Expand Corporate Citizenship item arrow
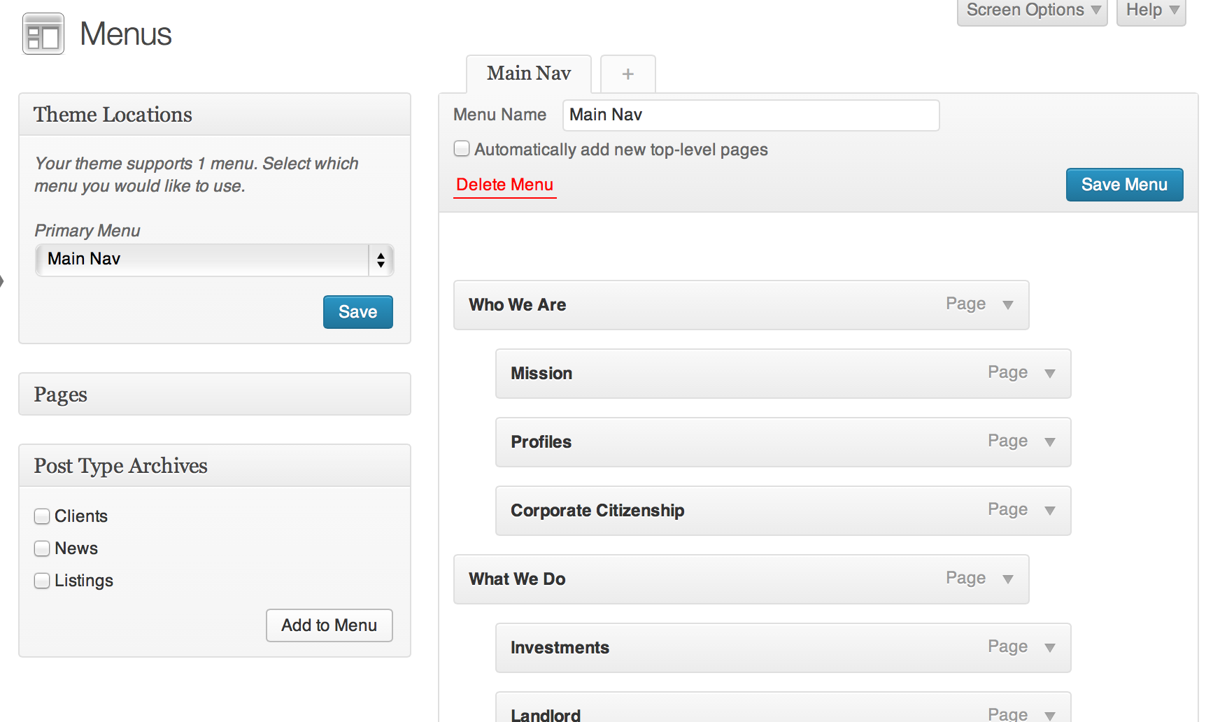Screen dimensions: 1213x722 1049,511
